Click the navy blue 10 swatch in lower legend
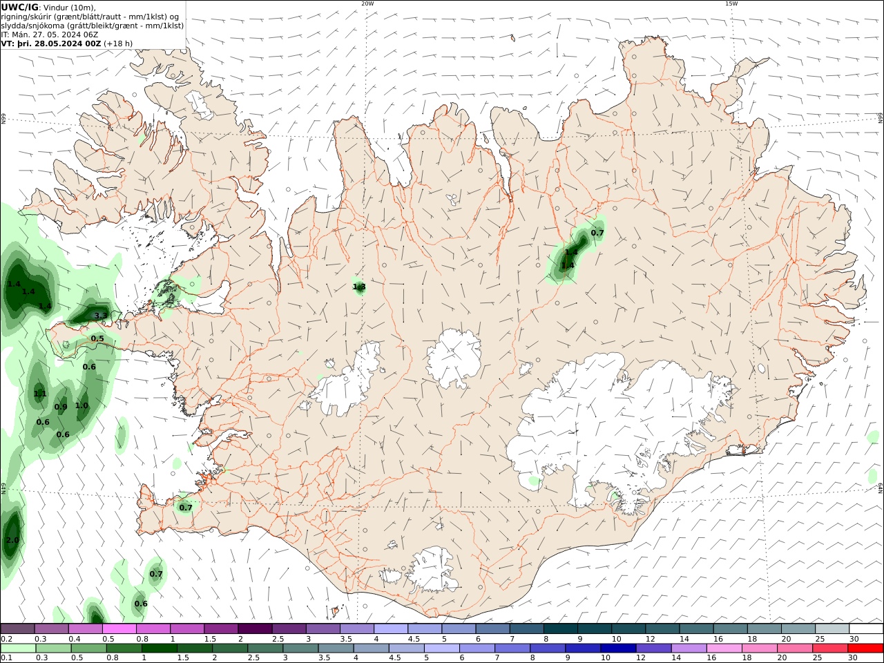 pos(618,648)
